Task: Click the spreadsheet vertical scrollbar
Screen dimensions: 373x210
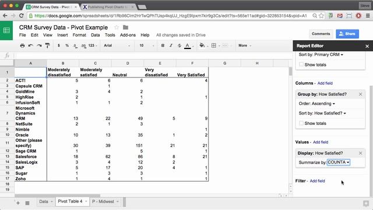Action: (290, 71)
